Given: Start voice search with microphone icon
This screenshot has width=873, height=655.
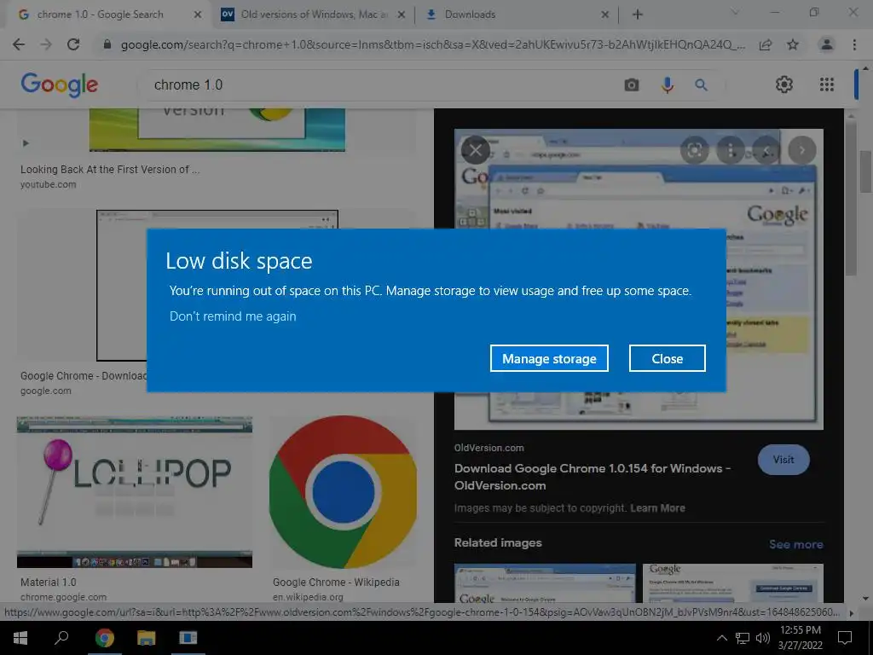Looking at the screenshot, I should tap(667, 84).
